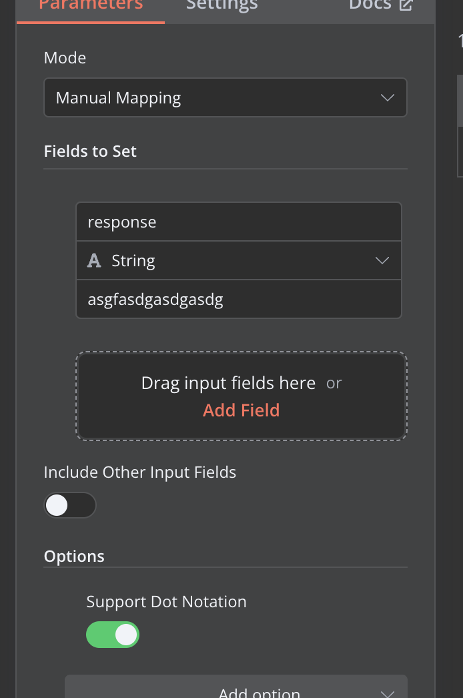Click the scrollbar on the right panel

(x=460, y=100)
